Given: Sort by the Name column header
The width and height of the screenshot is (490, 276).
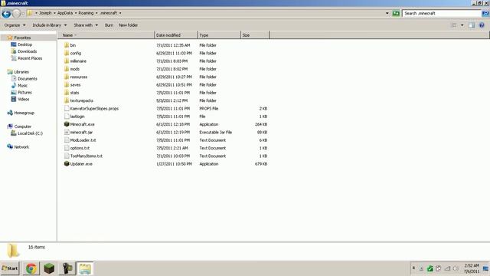Looking at the screenshot, I should point(106,35).
